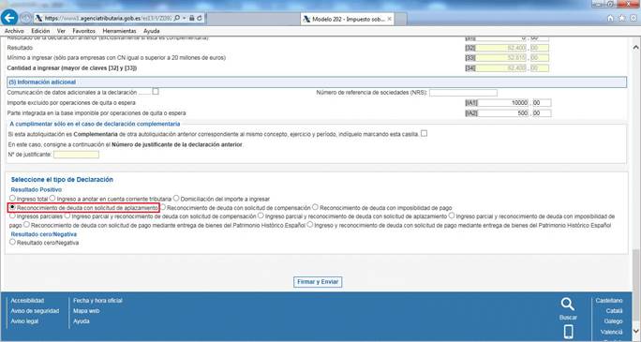Screen dimensions: 641x342
Task: Open the address bar dropdown arrow
Action: (185, 19)
